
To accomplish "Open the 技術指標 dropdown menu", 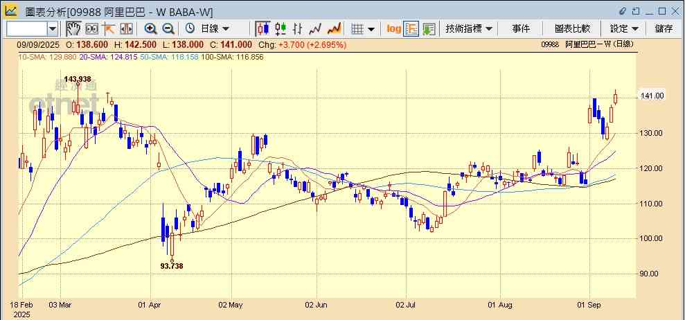I will (469, 29).
